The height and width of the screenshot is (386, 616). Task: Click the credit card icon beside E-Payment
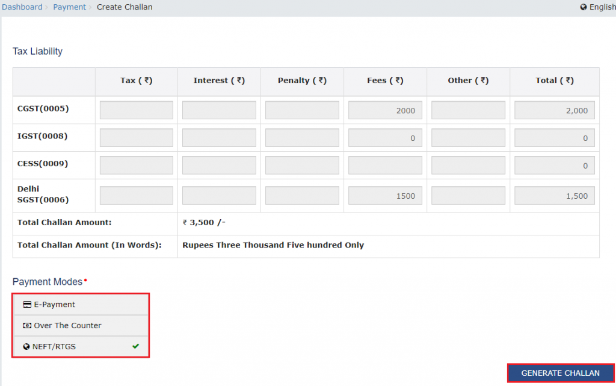(x=27, y=305)
